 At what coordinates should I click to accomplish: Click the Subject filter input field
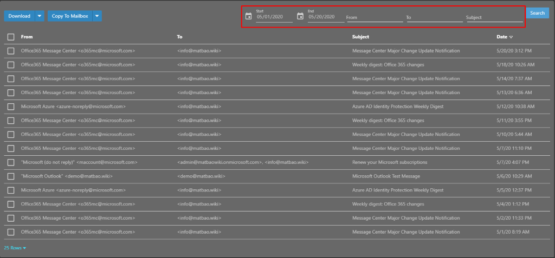[x=494, y=17]
